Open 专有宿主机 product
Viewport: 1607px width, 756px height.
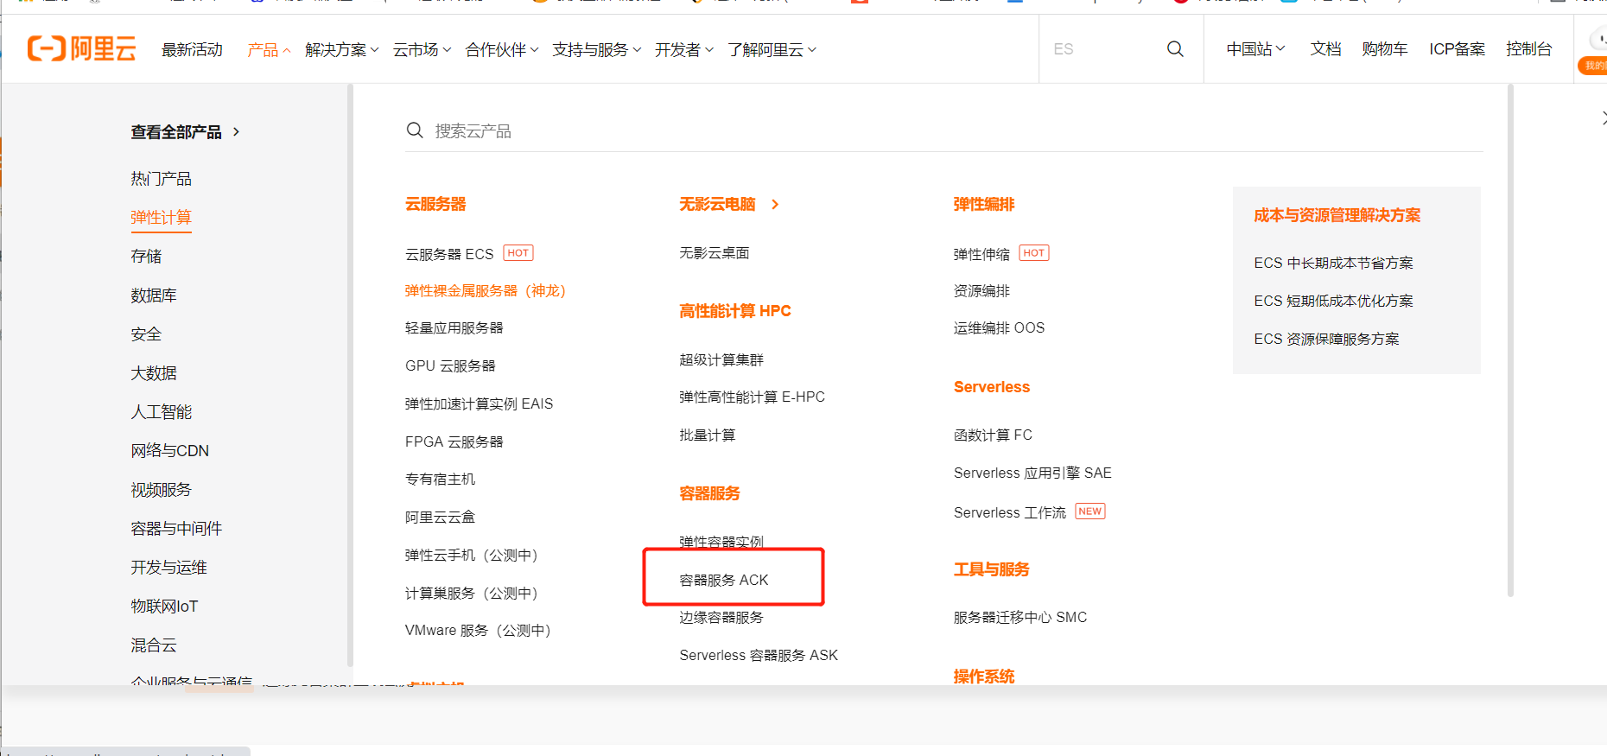coord(440,480)
